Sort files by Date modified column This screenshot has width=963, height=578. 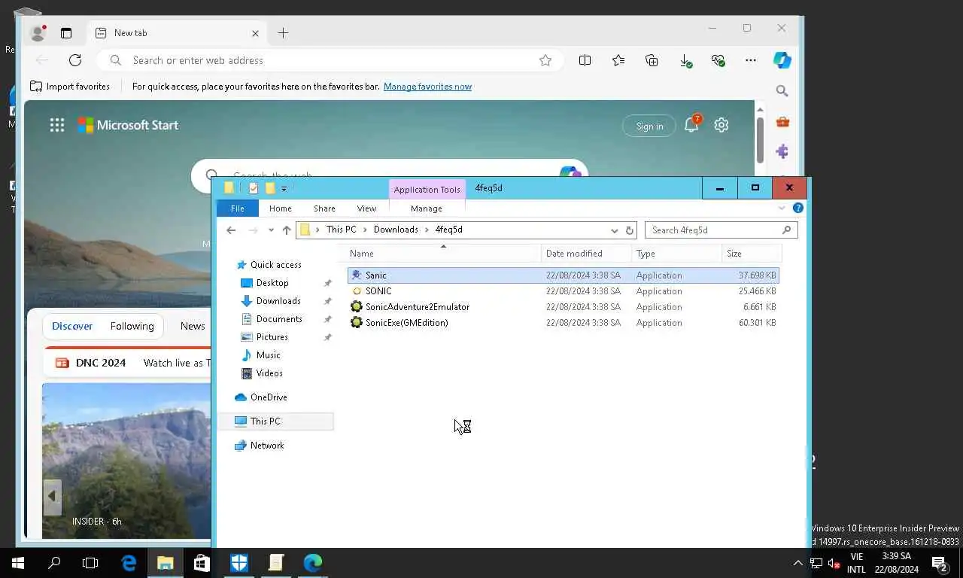click(586, 254)
